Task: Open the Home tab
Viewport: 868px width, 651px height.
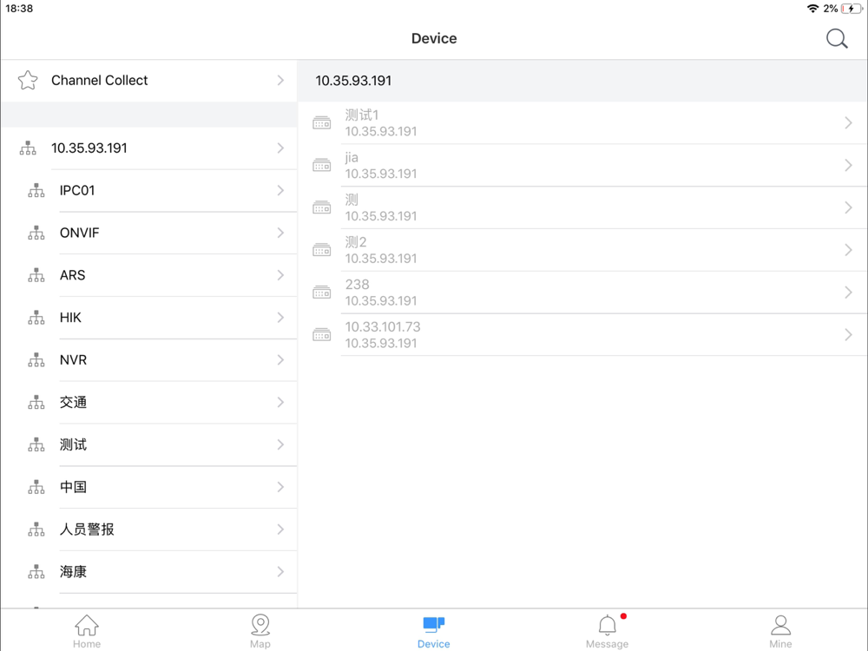Action: pyautogui.click(x=87, y=631)
